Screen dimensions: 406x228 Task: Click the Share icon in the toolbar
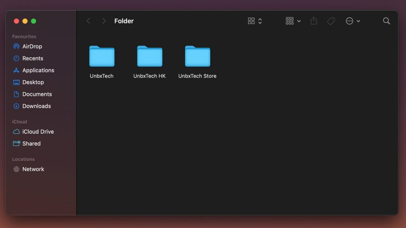tap(314, 21)
